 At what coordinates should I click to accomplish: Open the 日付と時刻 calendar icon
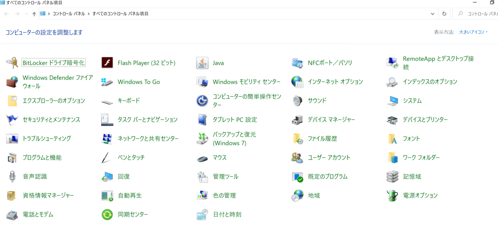click(202, 214)
